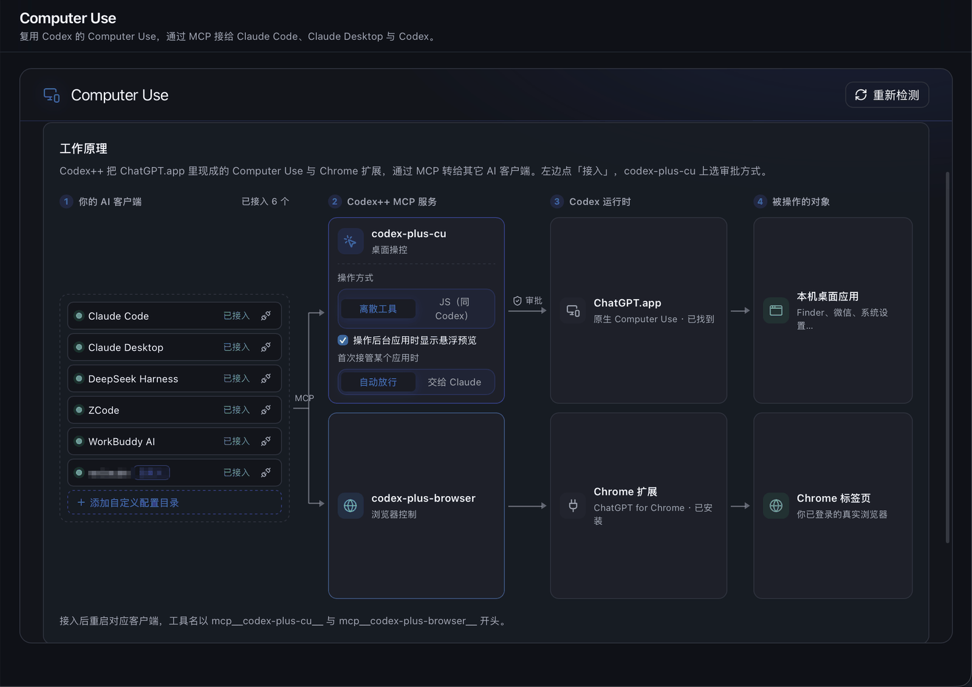
Task: Click the Chrome 扩展 title
Action: pos(625,492)
